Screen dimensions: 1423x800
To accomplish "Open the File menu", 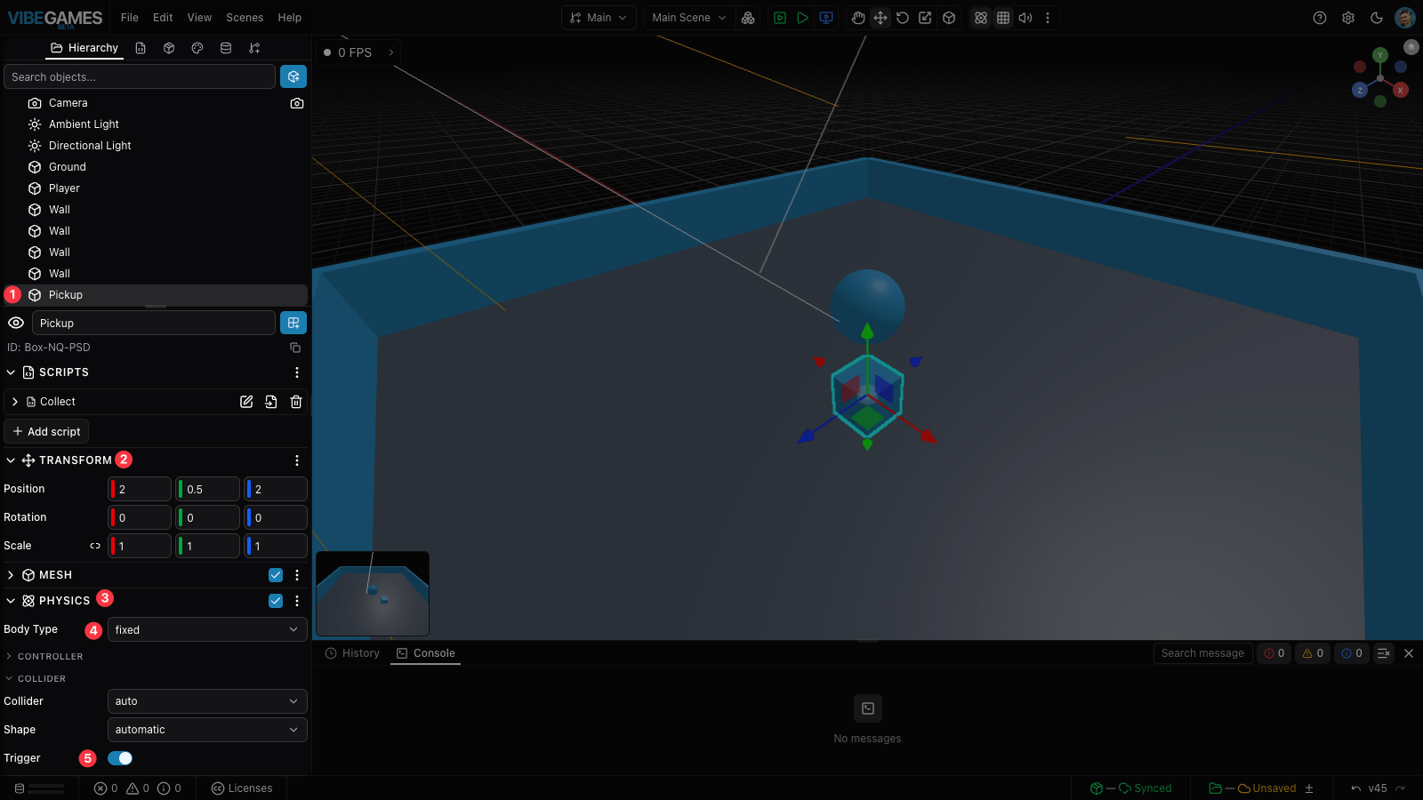I will tap(130, 18).
